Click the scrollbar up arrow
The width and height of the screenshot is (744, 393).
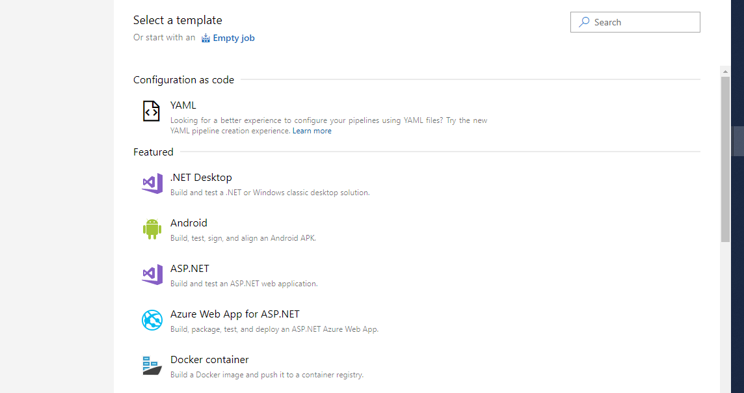[725, 71]
